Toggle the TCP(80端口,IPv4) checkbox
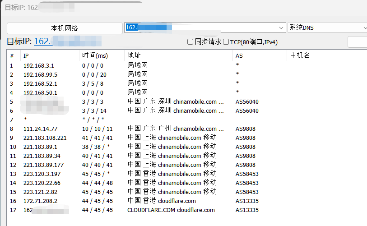367x226 pixels. point(226,42)
